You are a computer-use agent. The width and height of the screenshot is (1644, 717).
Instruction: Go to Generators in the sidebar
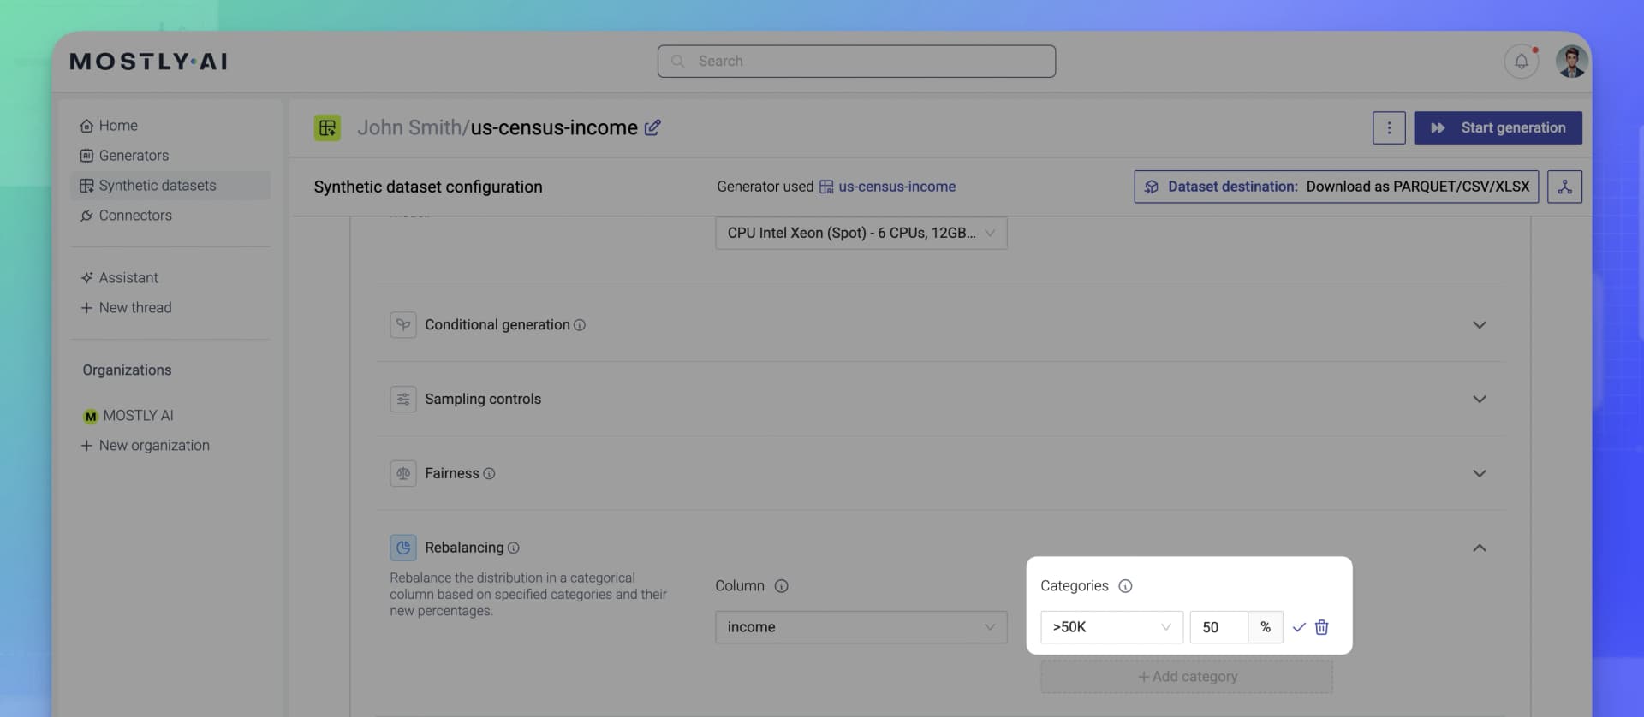(134, 156)
